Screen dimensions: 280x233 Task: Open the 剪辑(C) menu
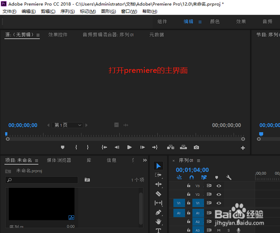(x=48, y=11)
